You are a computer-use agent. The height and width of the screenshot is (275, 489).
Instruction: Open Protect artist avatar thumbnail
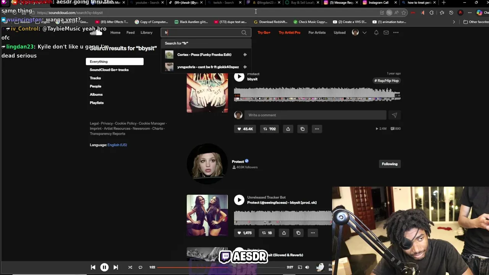click(x=207, y=164)
